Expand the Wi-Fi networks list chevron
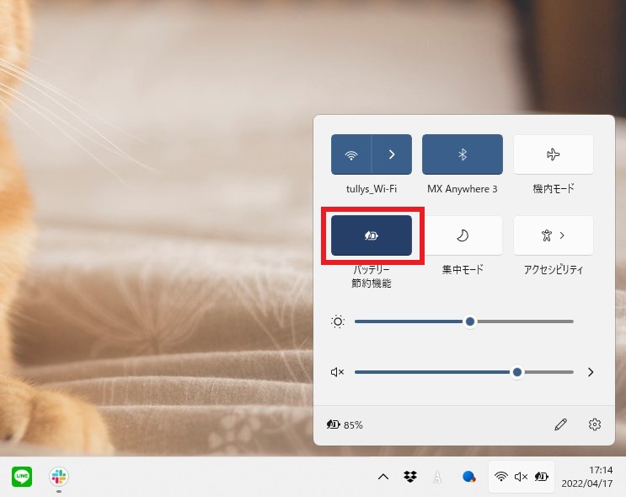Viewport: 626px width, 497px height. (392, 154)
